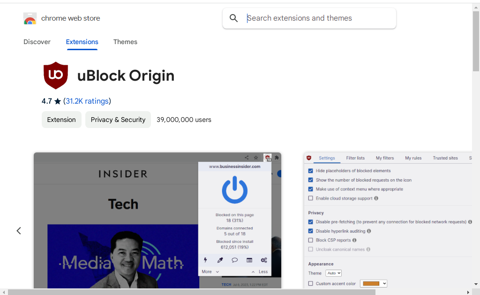
Task: Open the Discover tab
Action: 37,42
